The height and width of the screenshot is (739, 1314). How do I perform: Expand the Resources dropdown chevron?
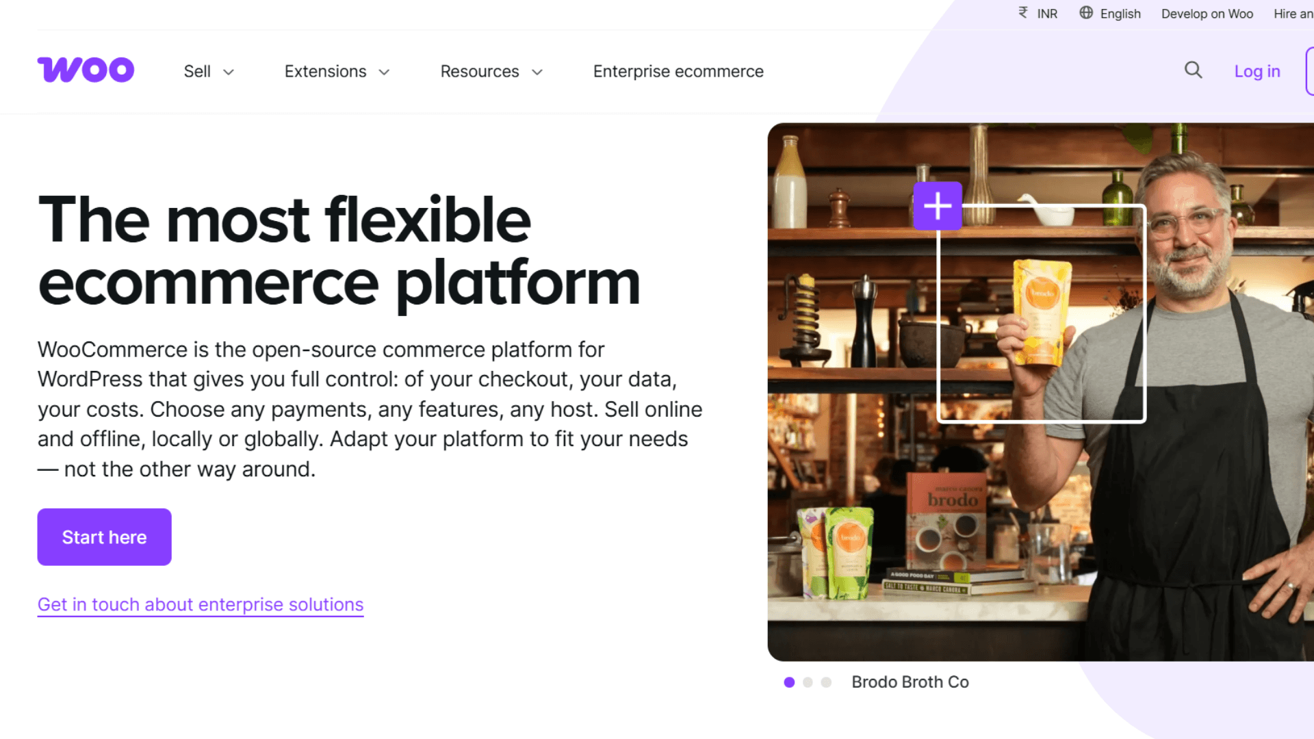pyautogui.click(x=537, y=72)
